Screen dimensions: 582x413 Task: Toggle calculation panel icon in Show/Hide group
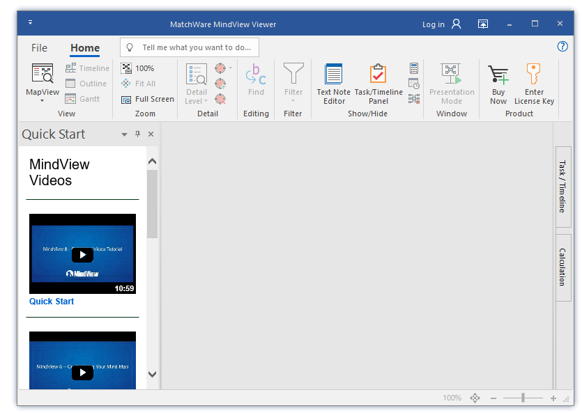click(x=414, y=68)
